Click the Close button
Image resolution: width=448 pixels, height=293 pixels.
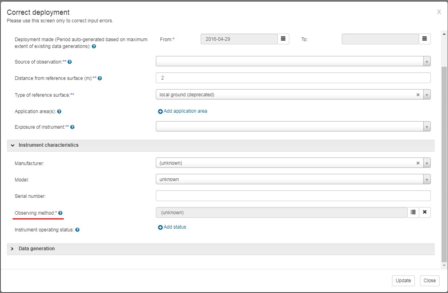click(430, 281)
